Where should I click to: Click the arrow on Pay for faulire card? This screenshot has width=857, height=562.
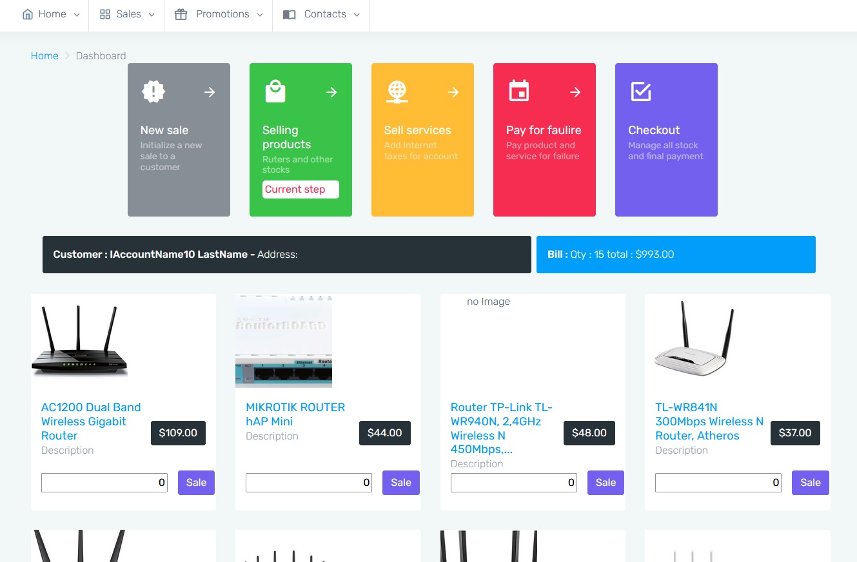point(575,92)
